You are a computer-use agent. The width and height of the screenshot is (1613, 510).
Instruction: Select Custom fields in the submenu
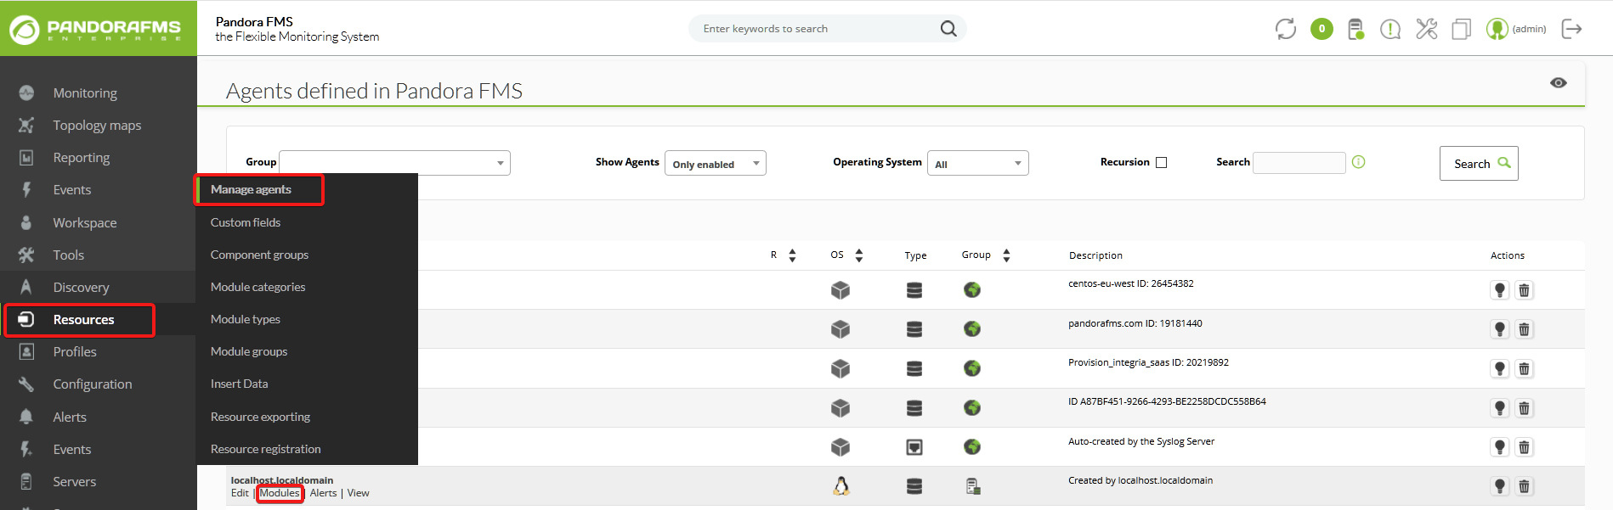pyautogui.click(x=246, y=222)
